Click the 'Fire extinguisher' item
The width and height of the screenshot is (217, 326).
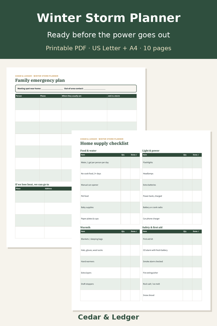tap(150, 273)
